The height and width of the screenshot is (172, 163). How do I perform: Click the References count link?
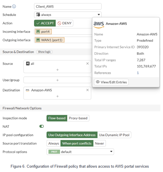(x=138, y=73)
